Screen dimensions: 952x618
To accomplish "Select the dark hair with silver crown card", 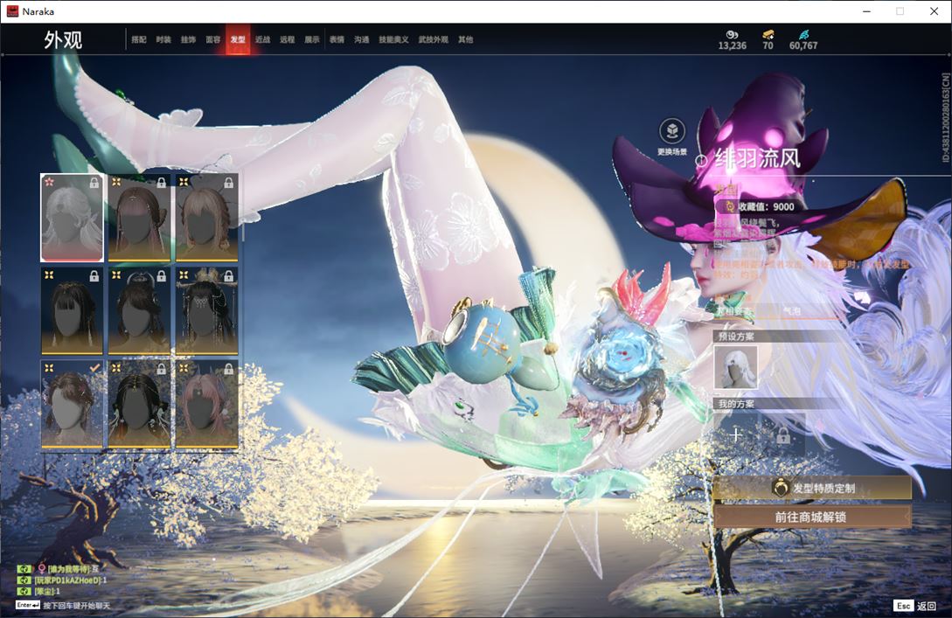I will point(139,311).
